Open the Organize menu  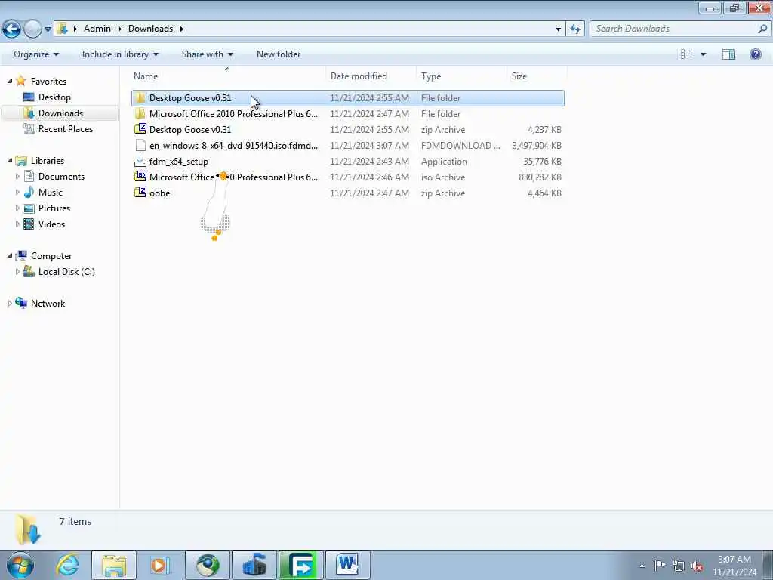click(x=36, y=54)
